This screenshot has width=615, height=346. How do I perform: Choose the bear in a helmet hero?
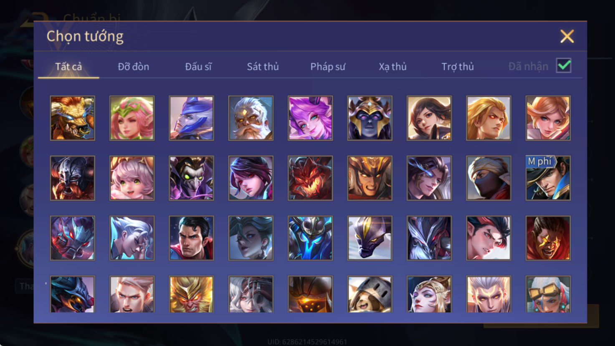[x=370, y=294]
